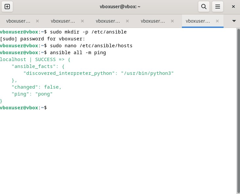Close the fourth terminal tab
The image size is (240, 194).
(x=172, y=21)
